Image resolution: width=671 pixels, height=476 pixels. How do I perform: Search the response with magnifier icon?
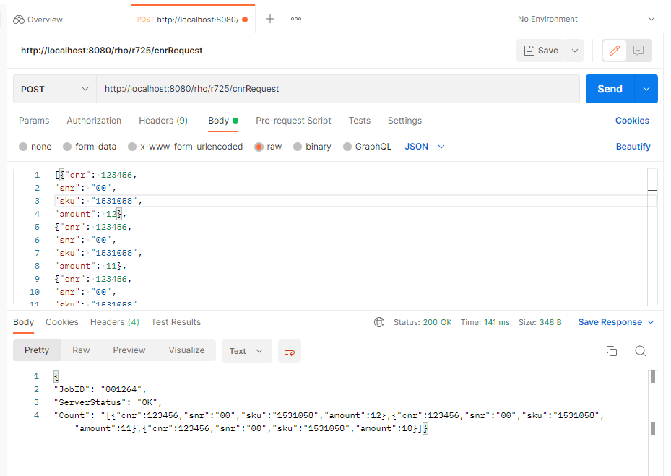(x=640, y=350)
